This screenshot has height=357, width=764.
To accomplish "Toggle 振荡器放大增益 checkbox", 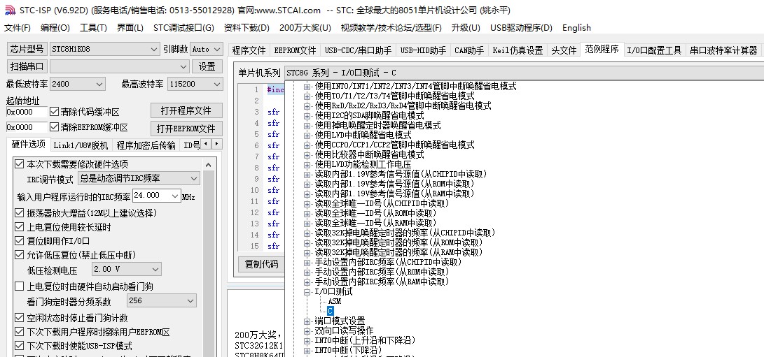I will tap(19, 213).
